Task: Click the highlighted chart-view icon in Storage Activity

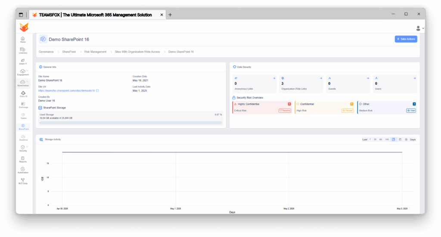Action: point(394,139)
